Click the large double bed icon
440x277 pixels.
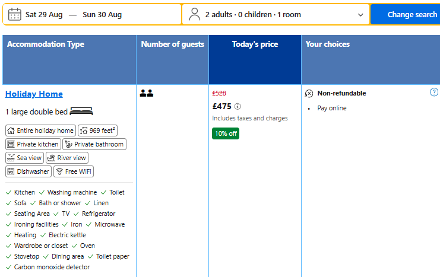(81, 112)
